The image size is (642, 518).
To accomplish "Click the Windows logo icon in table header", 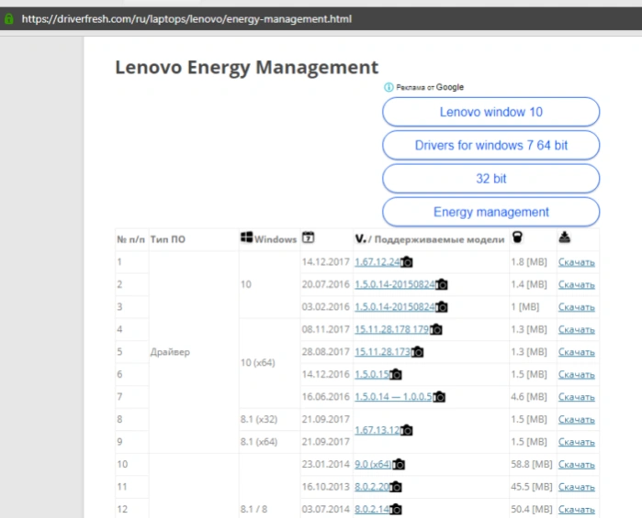I will (247, 237).
